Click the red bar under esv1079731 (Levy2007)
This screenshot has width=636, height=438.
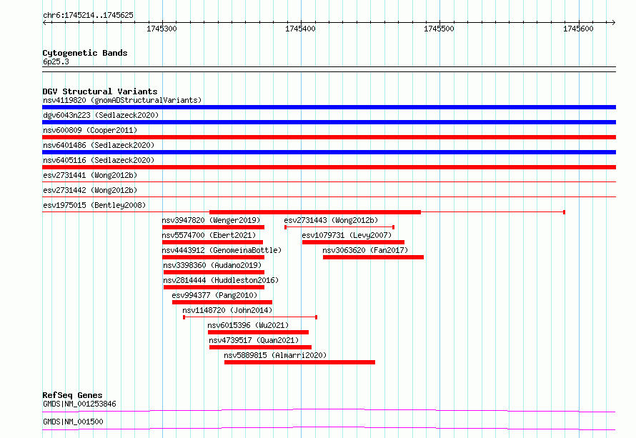353,242
